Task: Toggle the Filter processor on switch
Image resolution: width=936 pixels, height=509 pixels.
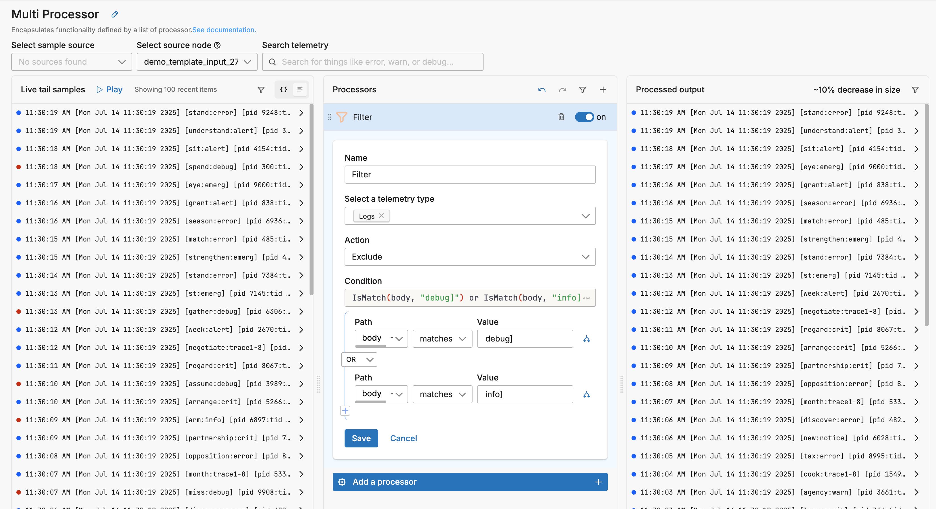Action: 584,117
